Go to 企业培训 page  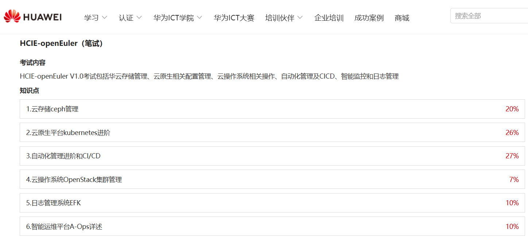pyautogui.click(x=329, y=17)
